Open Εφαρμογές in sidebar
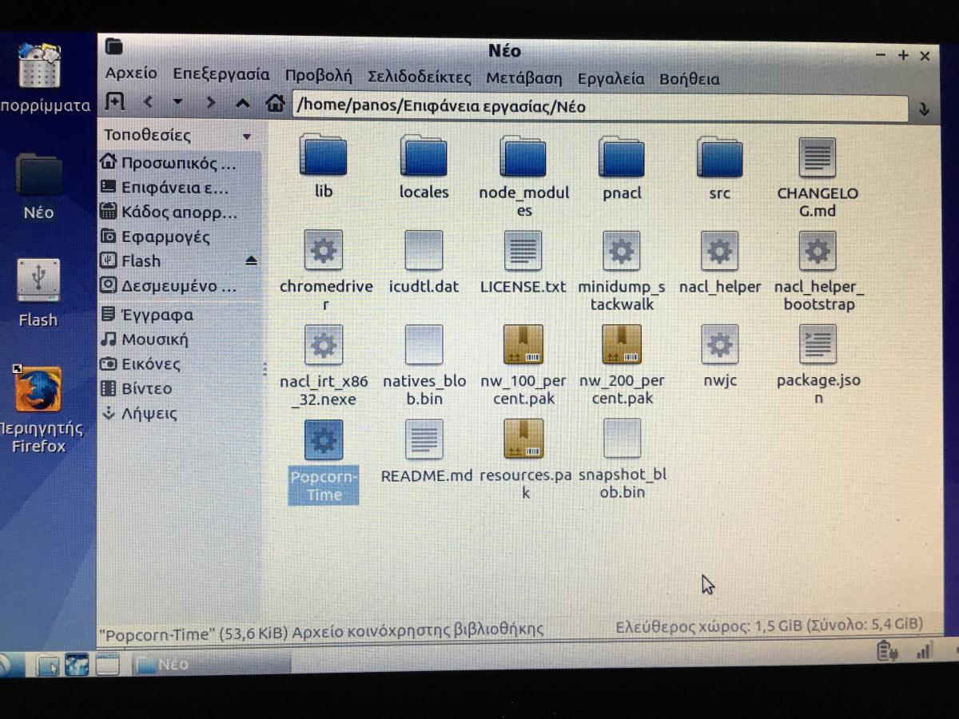Image resolution: width=959 pixels, height=719 pixels. (179, 236)
